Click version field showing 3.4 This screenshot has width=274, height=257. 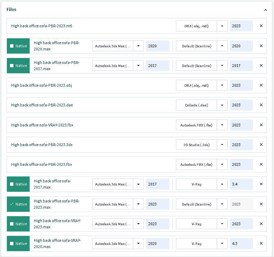tap(241, 184)
